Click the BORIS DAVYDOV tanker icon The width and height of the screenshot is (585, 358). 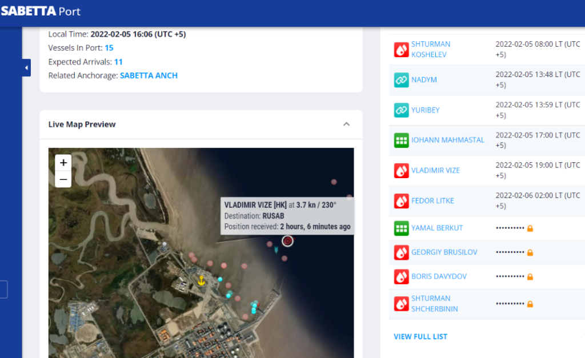point(402,277)
